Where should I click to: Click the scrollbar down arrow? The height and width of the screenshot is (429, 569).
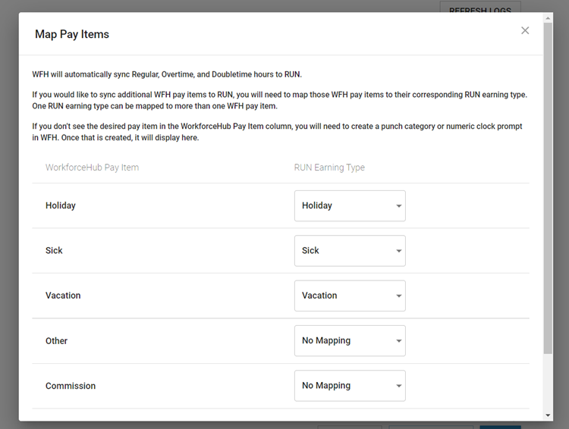[548, 415]
